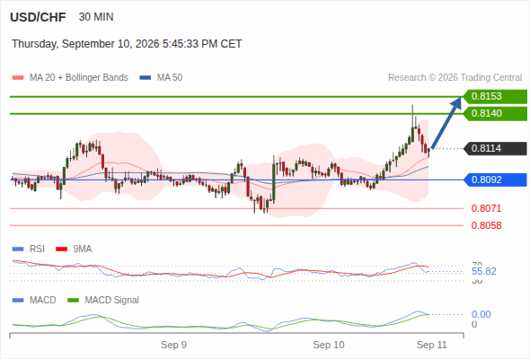This screenshot has width=530, height=359.
Task: Click the blue 0.8092 pivot label
Action: click(x=495, y=179)
